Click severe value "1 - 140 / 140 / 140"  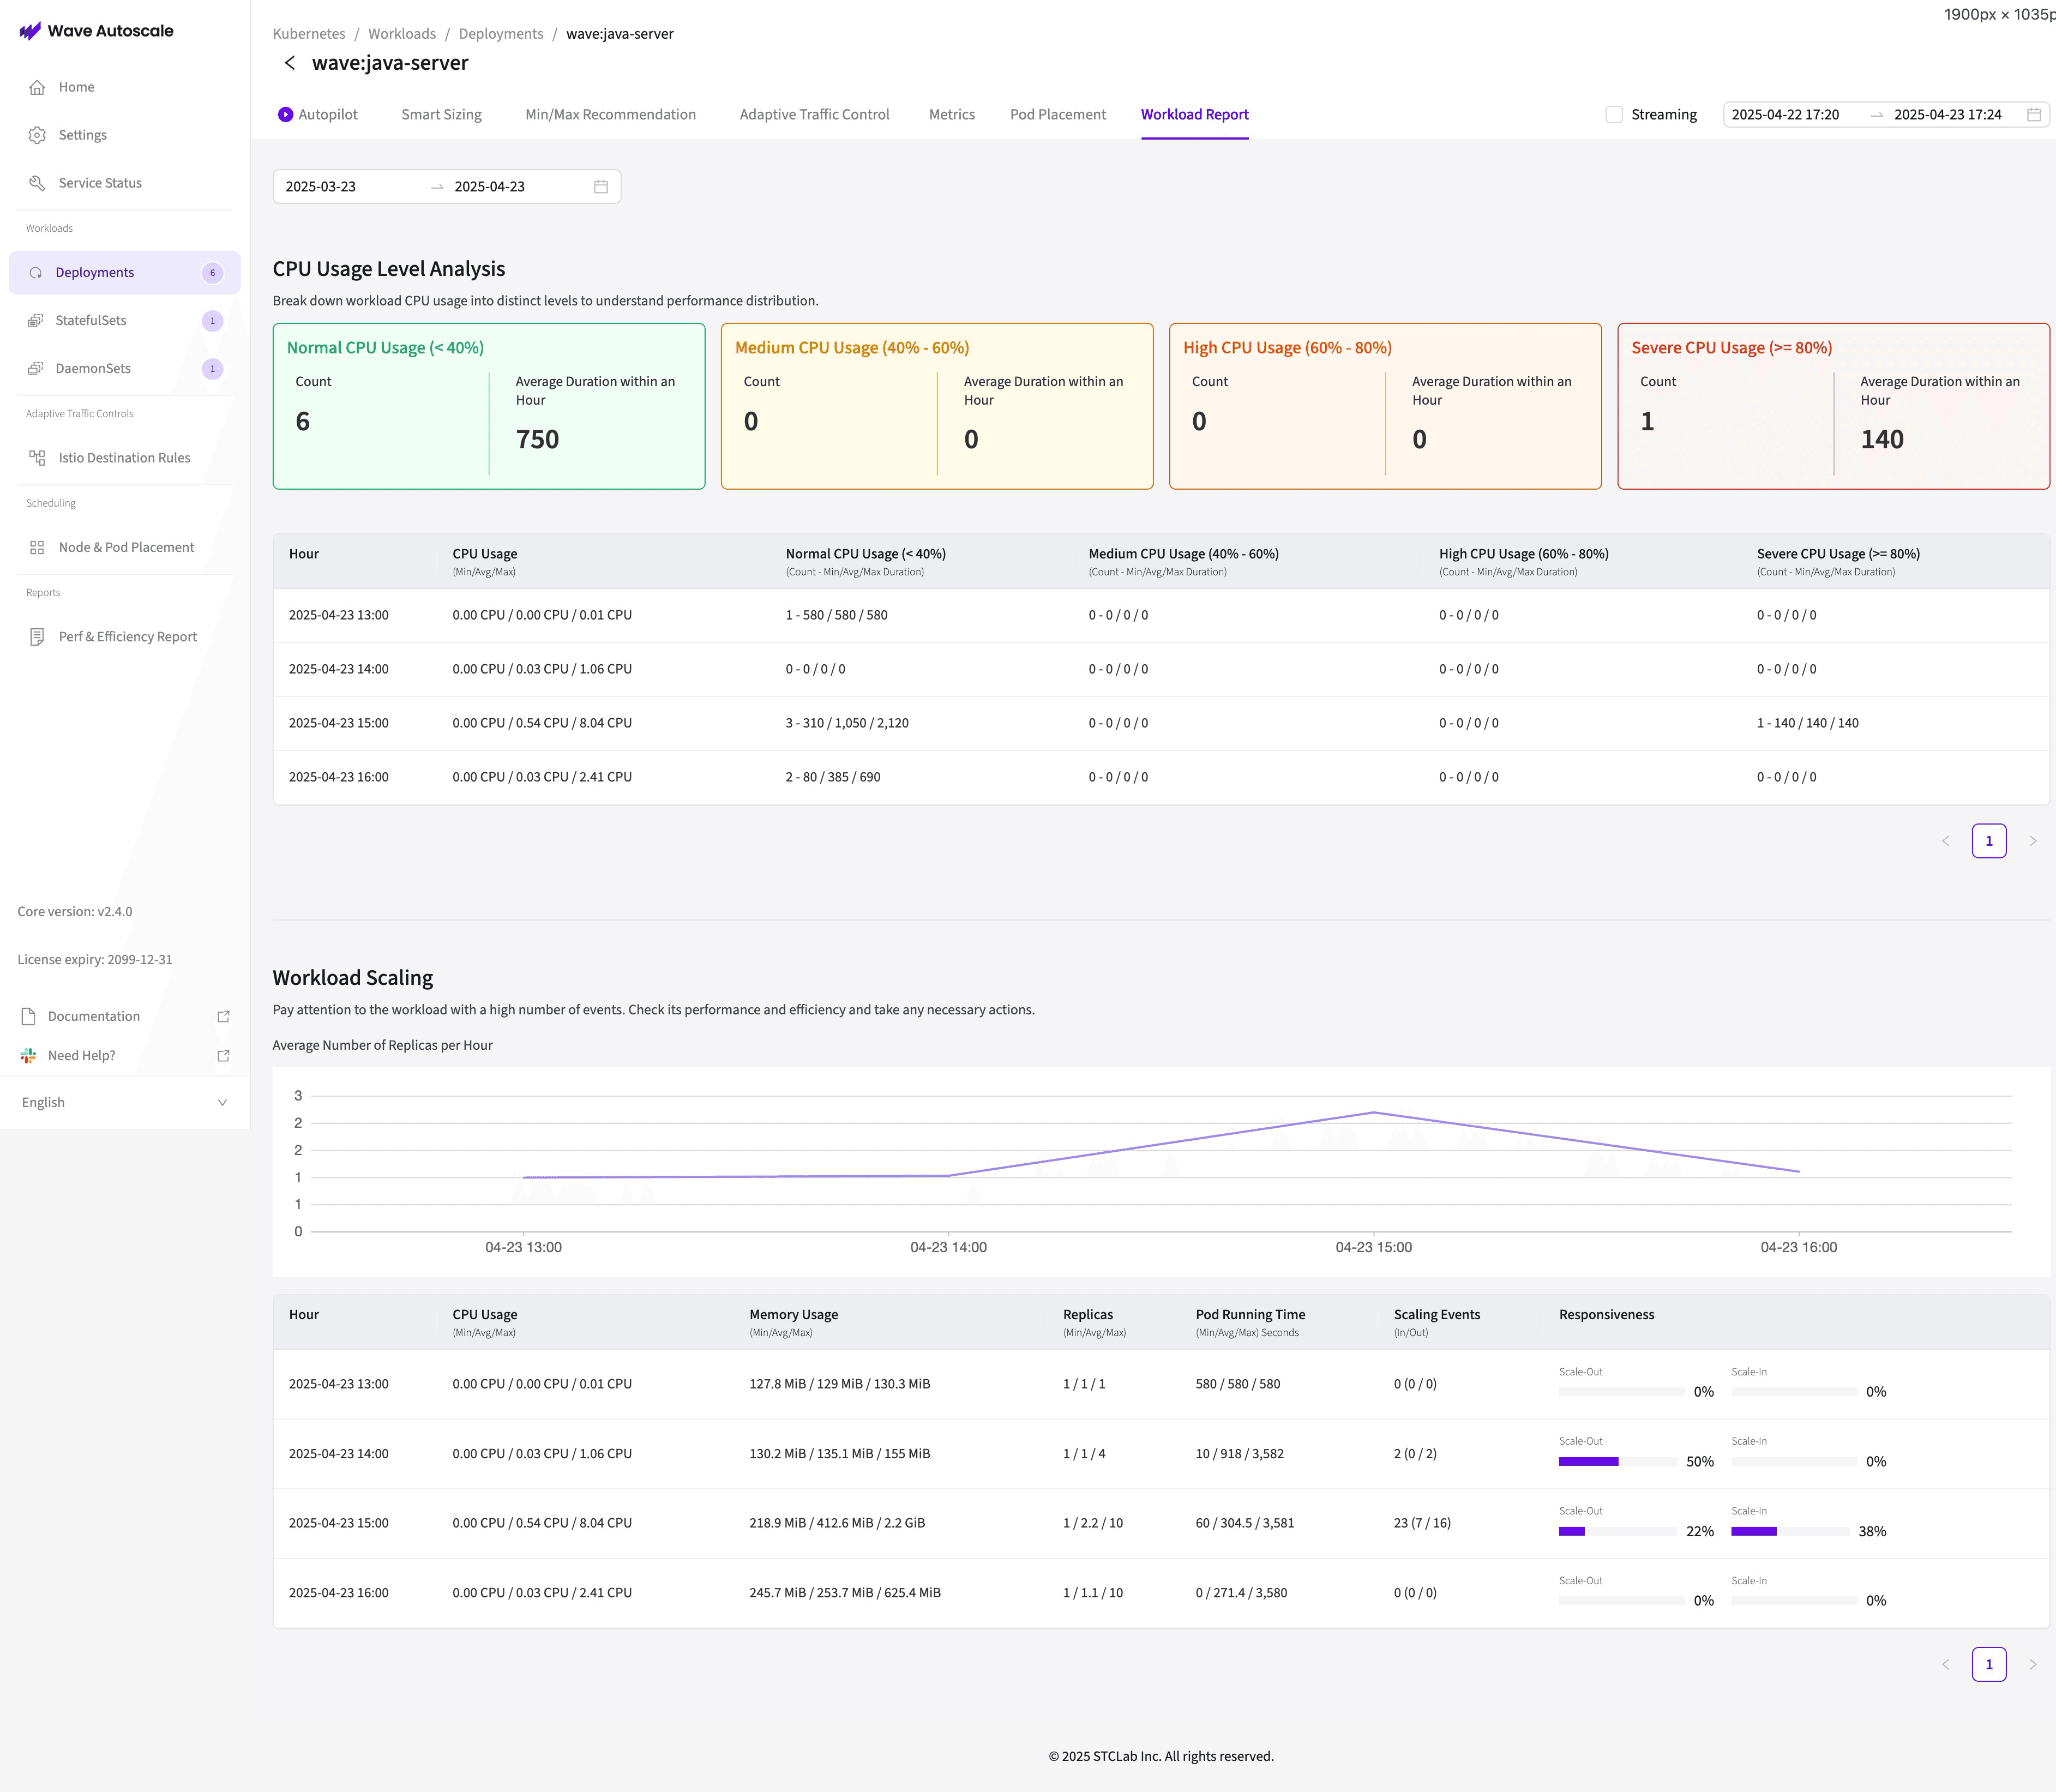point(1807,723)
